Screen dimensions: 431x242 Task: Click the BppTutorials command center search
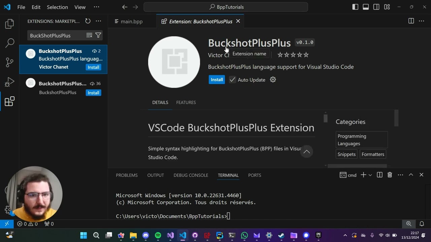coord(226,7)
